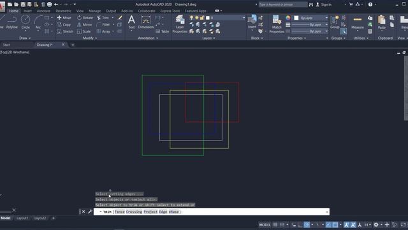Click the Copy tool in Modify panel
Screen dimensions: 408x230
click(x=64, y=24)
